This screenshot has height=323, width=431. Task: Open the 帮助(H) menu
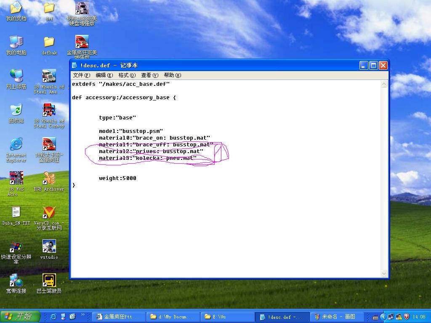[172, 75]
